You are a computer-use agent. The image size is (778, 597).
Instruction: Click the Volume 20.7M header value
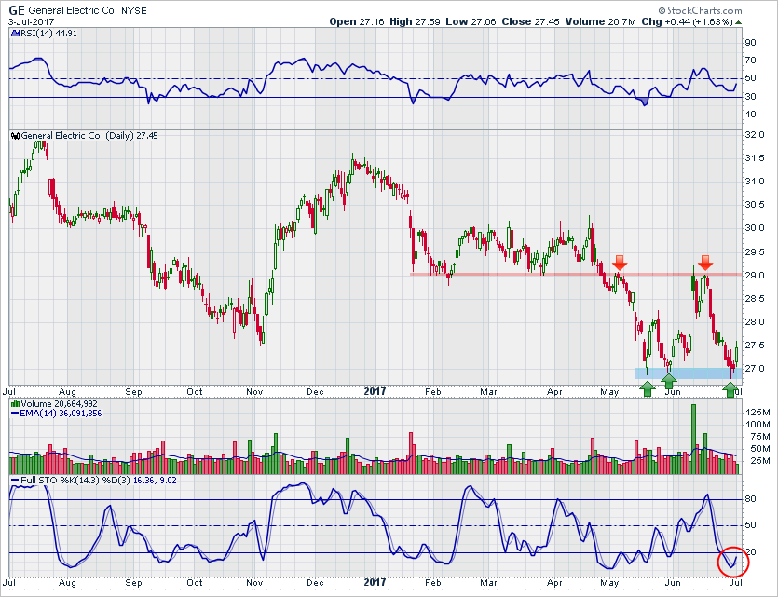pyautogui.click(x=600, y=21)
